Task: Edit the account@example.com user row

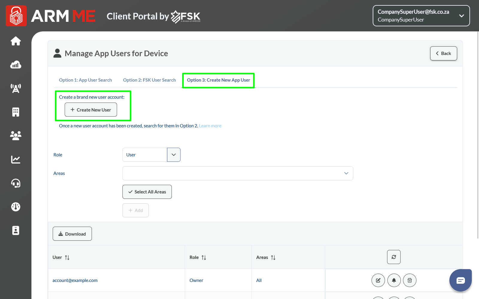Action: 378,280
